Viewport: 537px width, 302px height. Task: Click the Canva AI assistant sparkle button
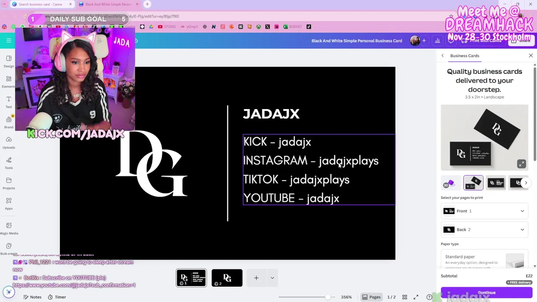pyautogui.click(x=8, y=292)
